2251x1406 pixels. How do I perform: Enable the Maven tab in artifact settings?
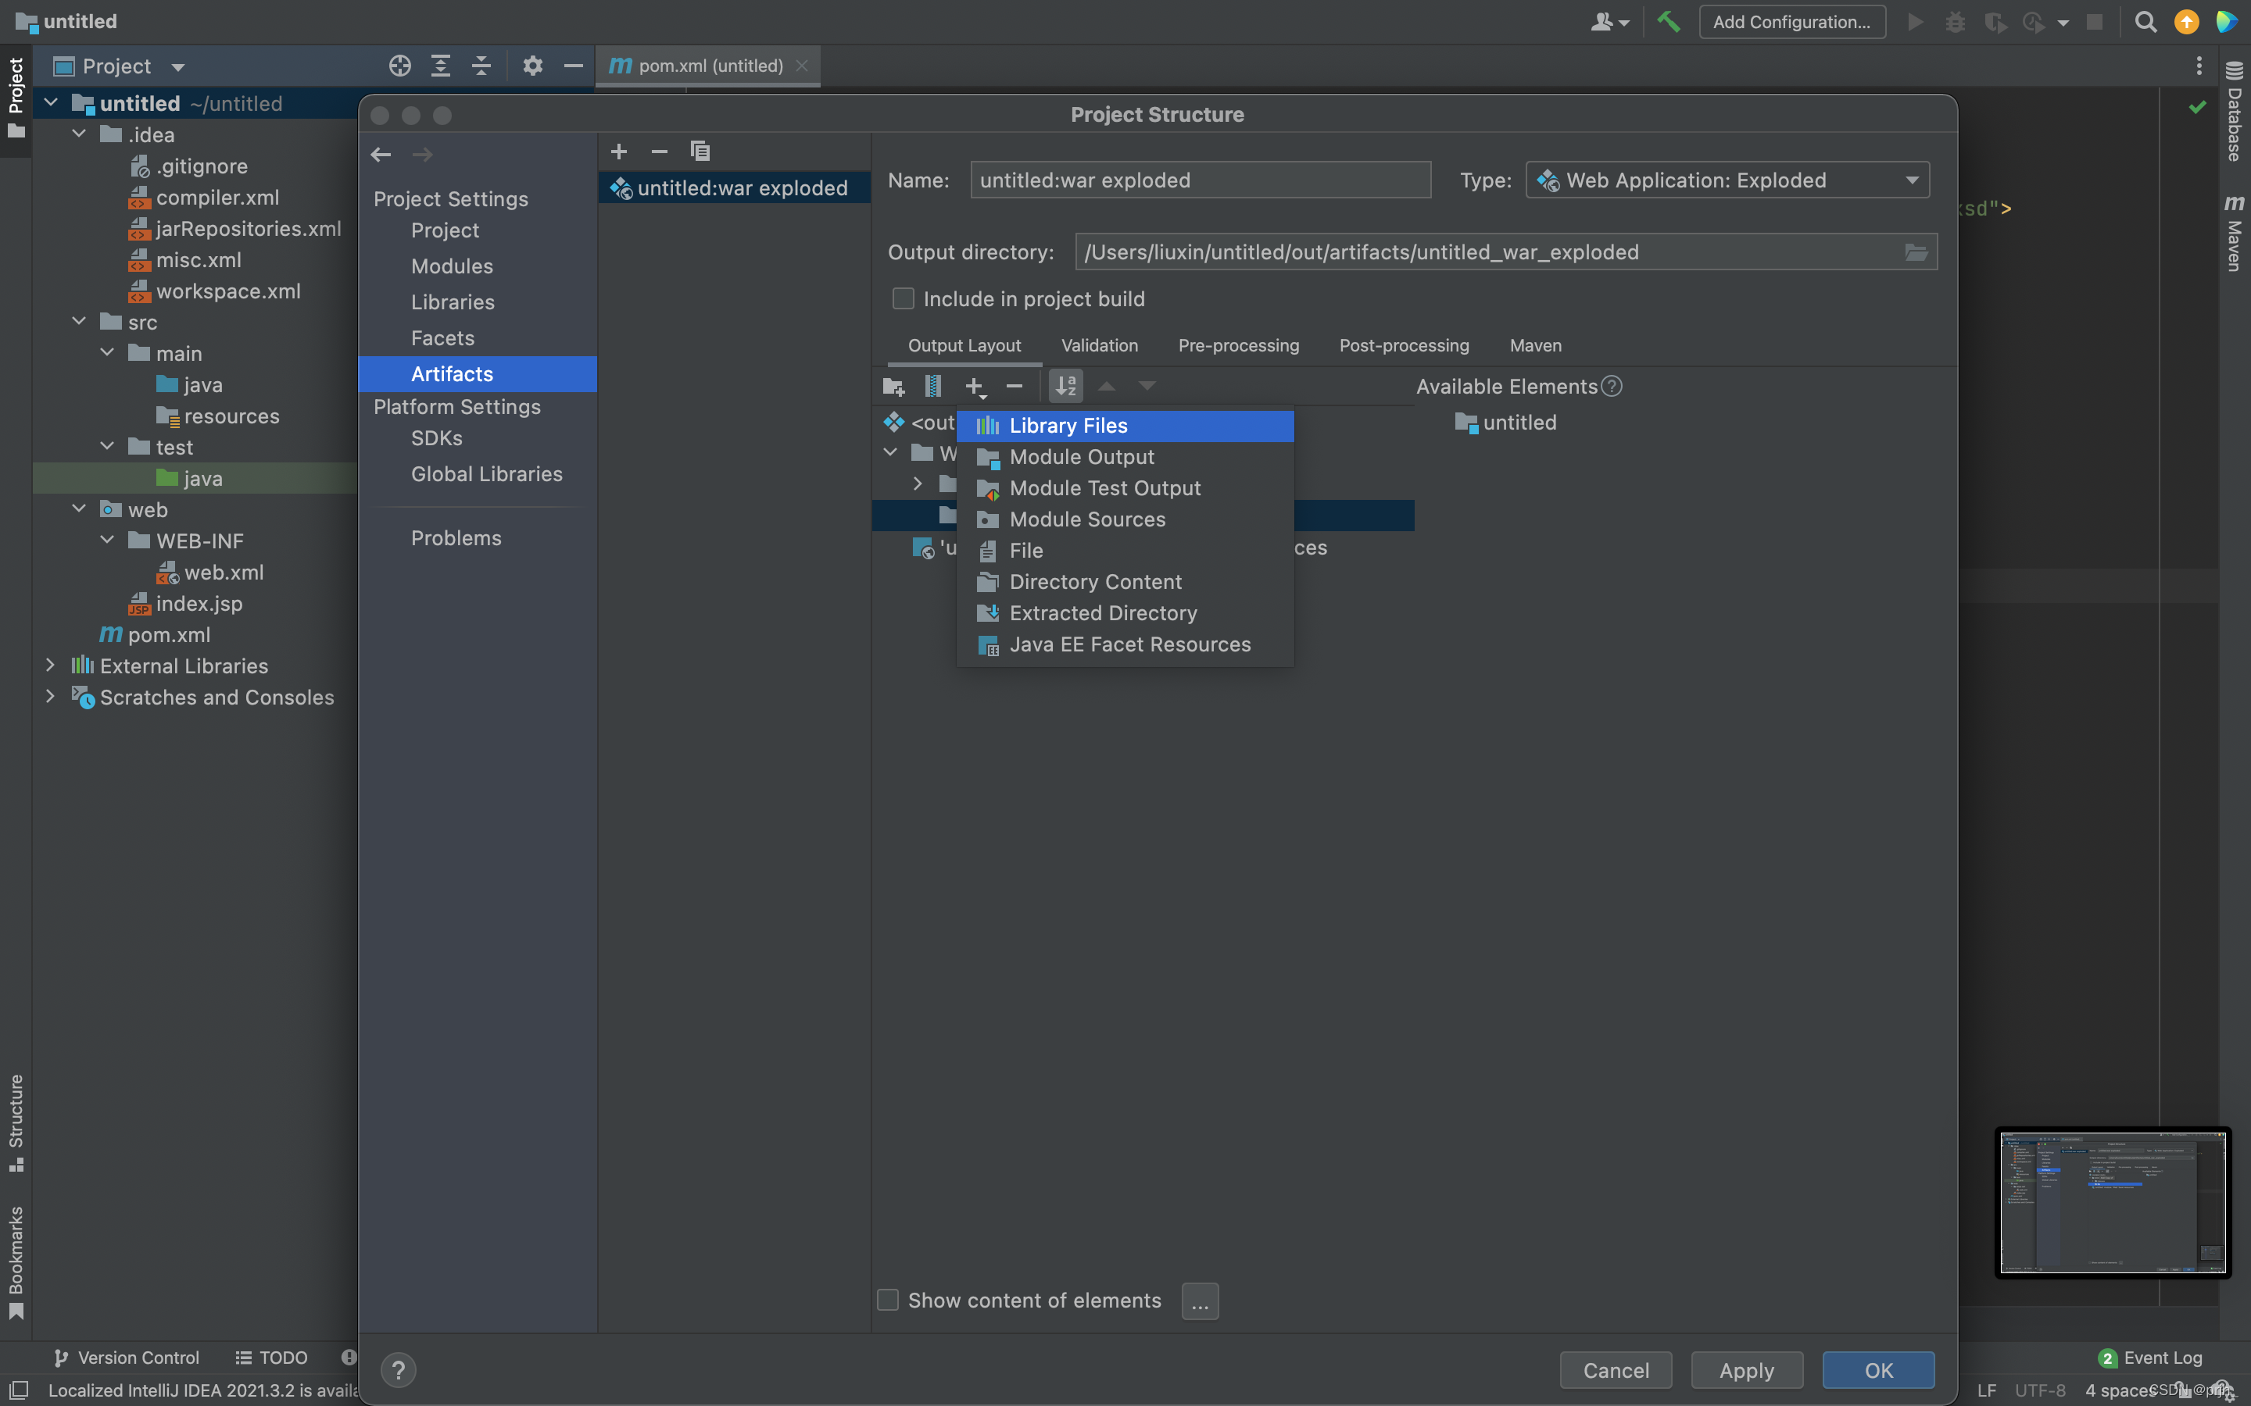tap(1535, 345)
